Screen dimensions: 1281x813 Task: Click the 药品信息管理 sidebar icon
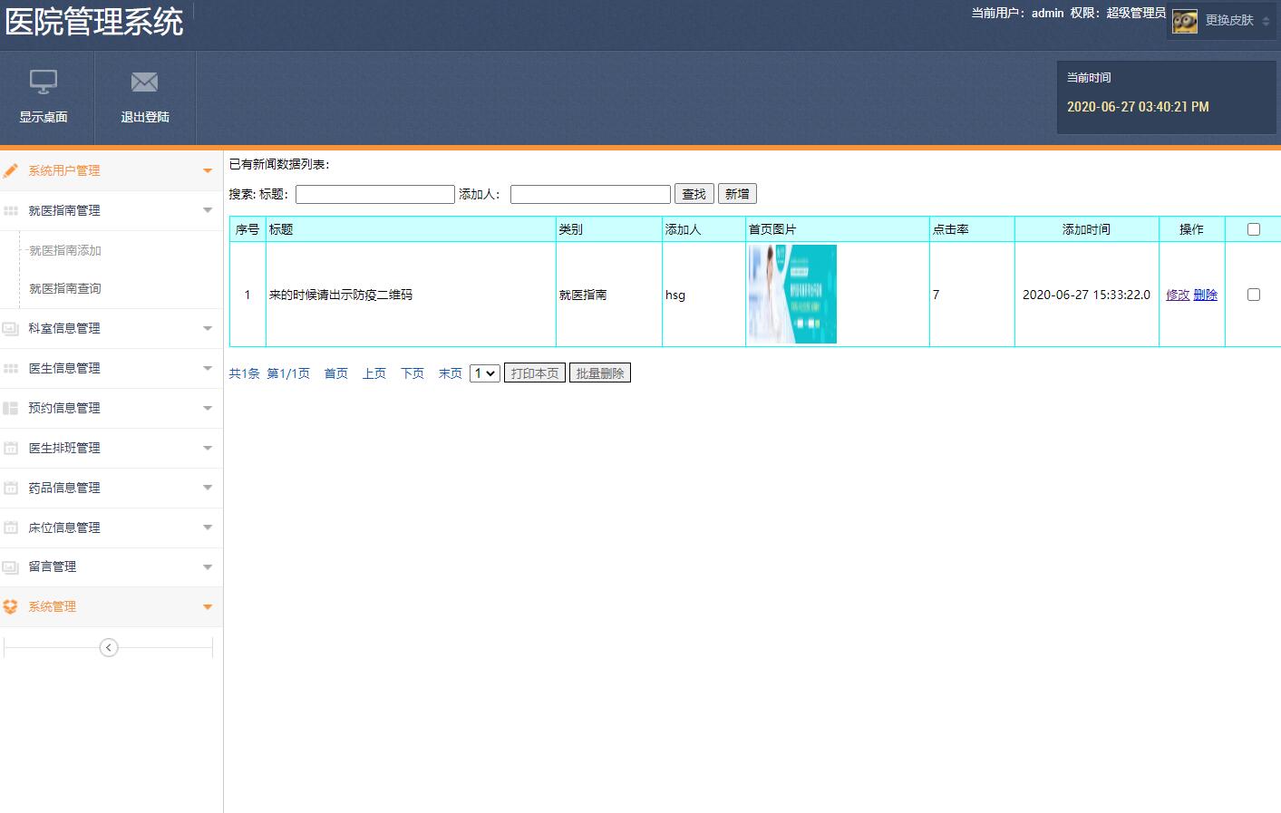point(11,488)
